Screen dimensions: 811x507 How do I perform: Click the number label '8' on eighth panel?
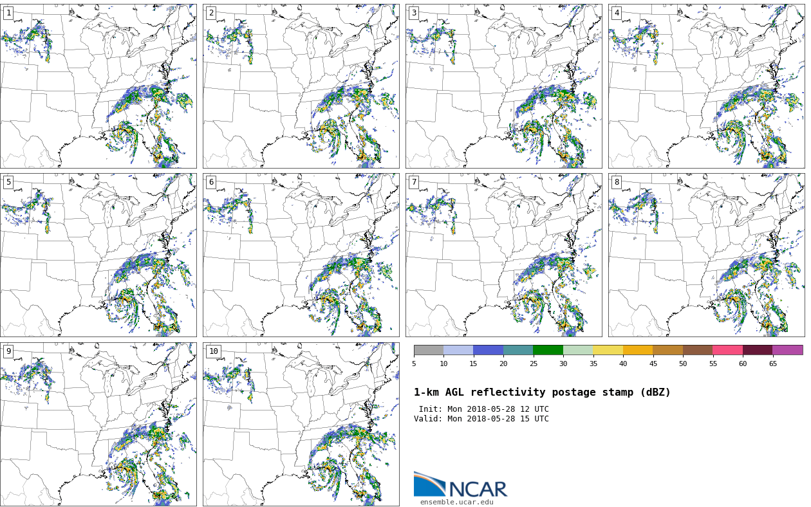pyautogui.click(x=617, y=182)
